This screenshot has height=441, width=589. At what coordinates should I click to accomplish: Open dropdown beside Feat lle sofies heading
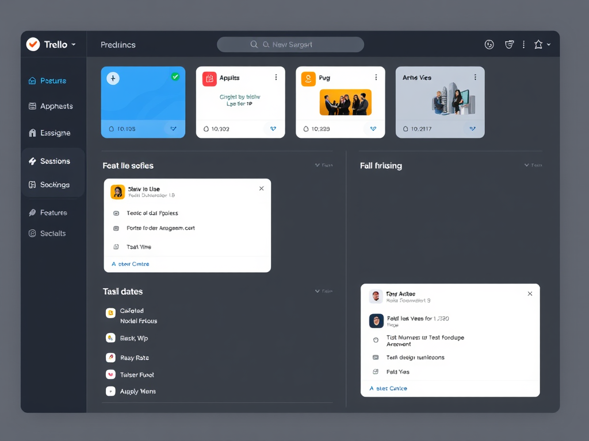coord(323,165)
